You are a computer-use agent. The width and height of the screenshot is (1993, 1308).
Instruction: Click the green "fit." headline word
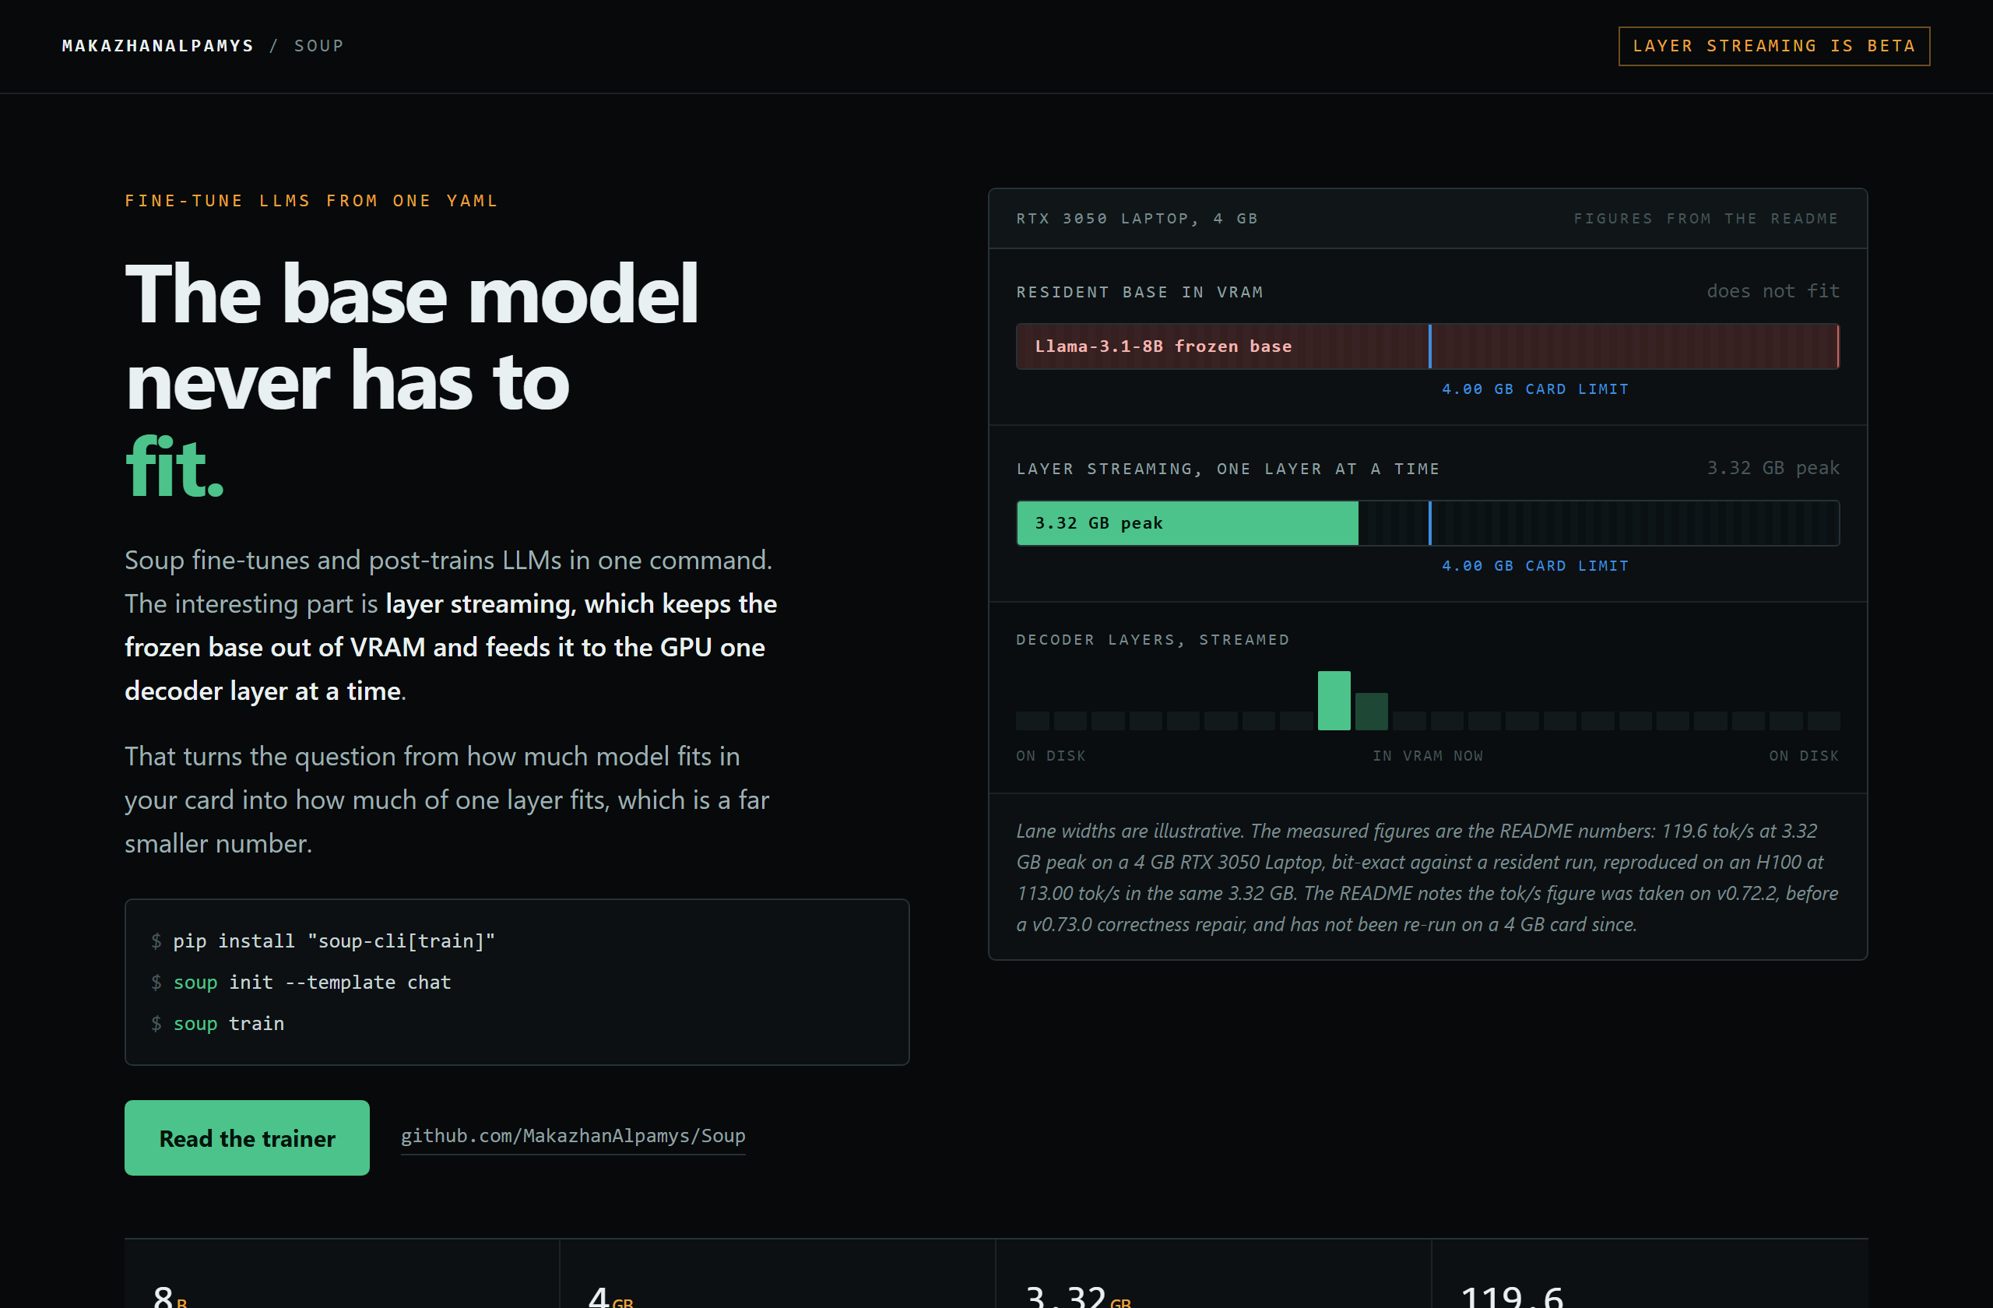(174, 466)
